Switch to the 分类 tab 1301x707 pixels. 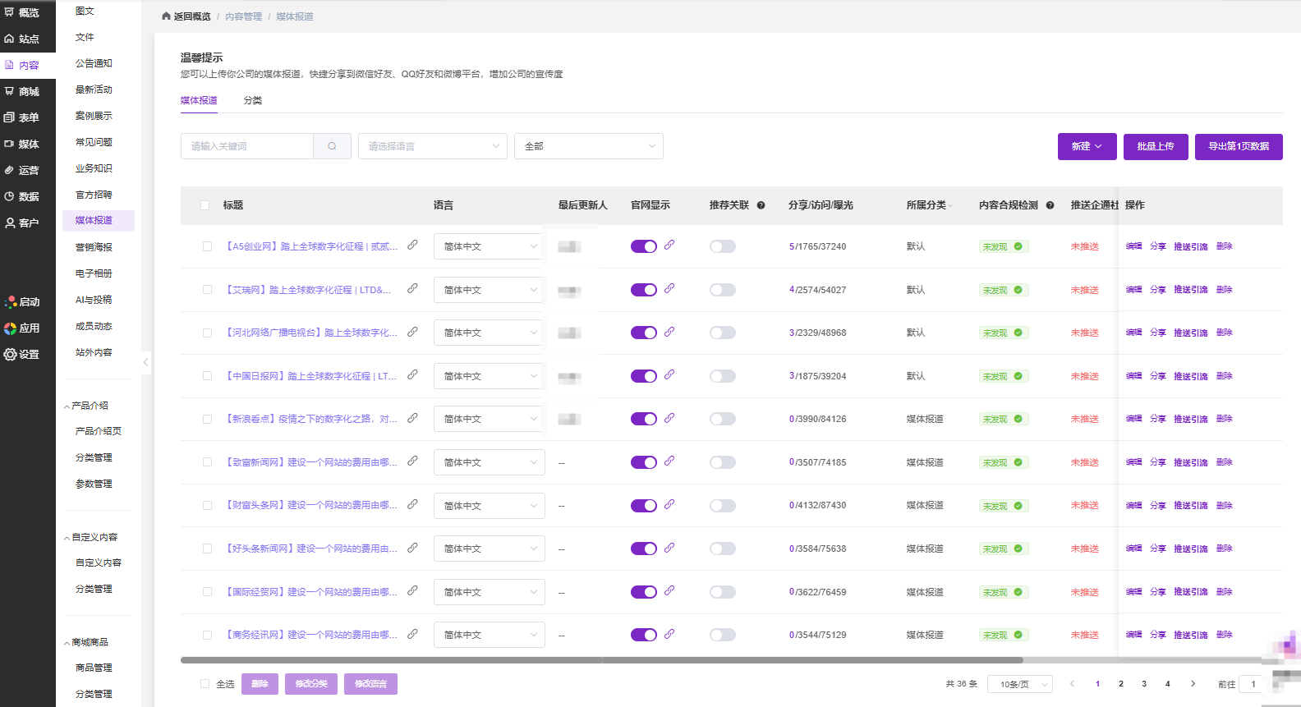click(253, 100)
